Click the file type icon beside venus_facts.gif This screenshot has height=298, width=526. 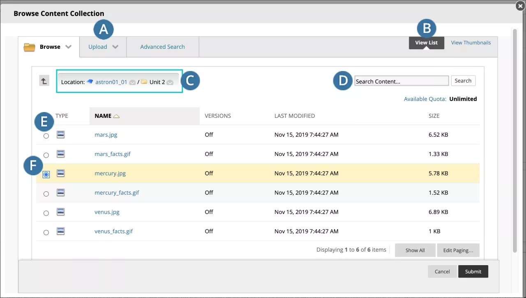coord(60,231)
